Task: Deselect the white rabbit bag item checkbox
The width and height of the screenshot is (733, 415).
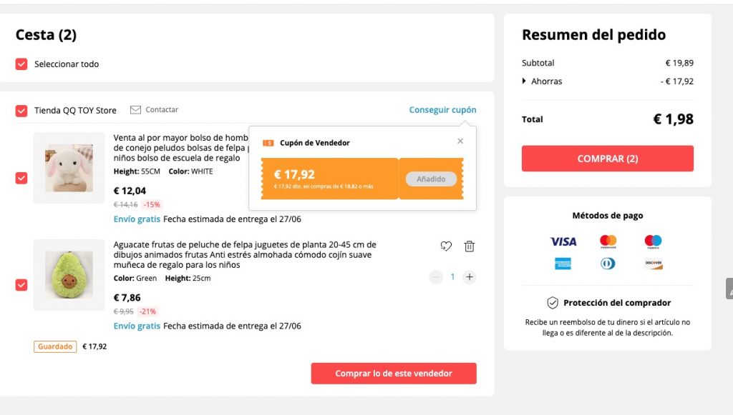Action: point(21,178)
